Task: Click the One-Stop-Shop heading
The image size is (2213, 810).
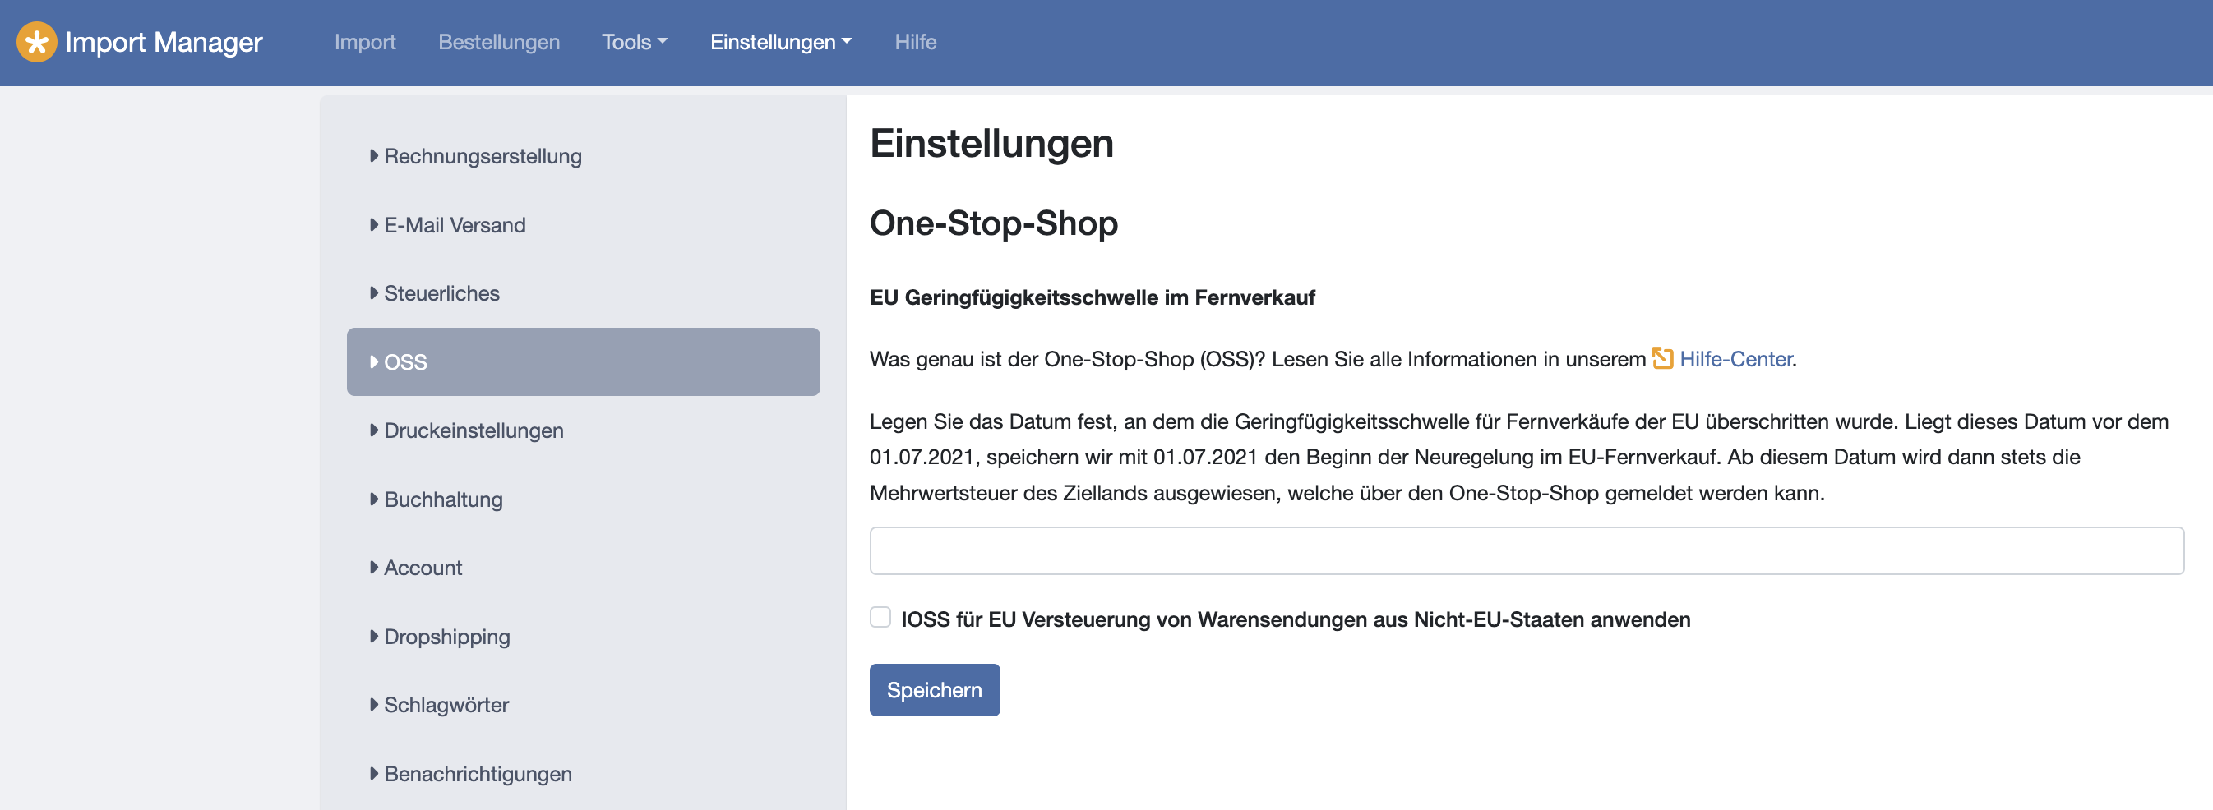Action: [x=993, y=223]
